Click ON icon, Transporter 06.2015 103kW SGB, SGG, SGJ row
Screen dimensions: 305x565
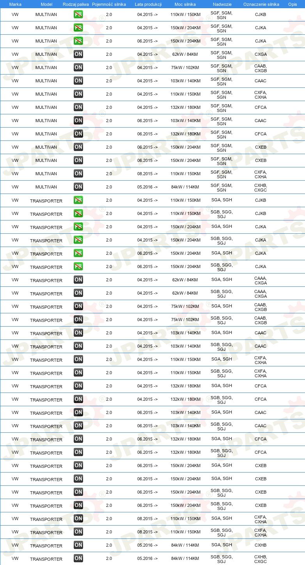78,426
